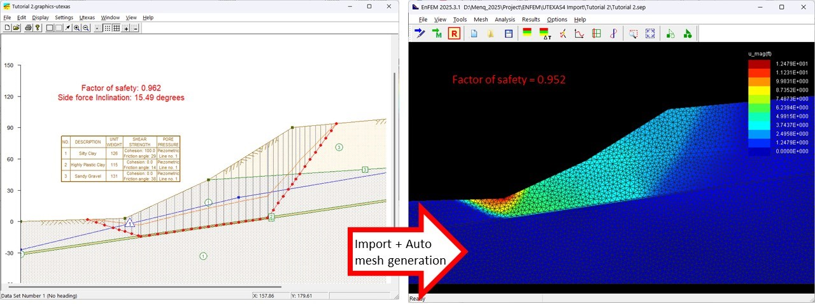Image resolution: width=815 pixels, height=304 pixels.
Task: Expand the Display menu in UTEXAS window
Action: tap(41, 17)
